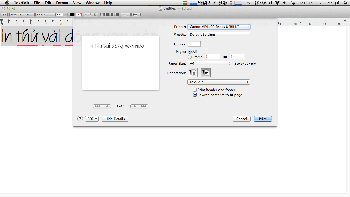
Task: Open the UVN Giay Trang font family dropdown
Action: click(22, 15)
